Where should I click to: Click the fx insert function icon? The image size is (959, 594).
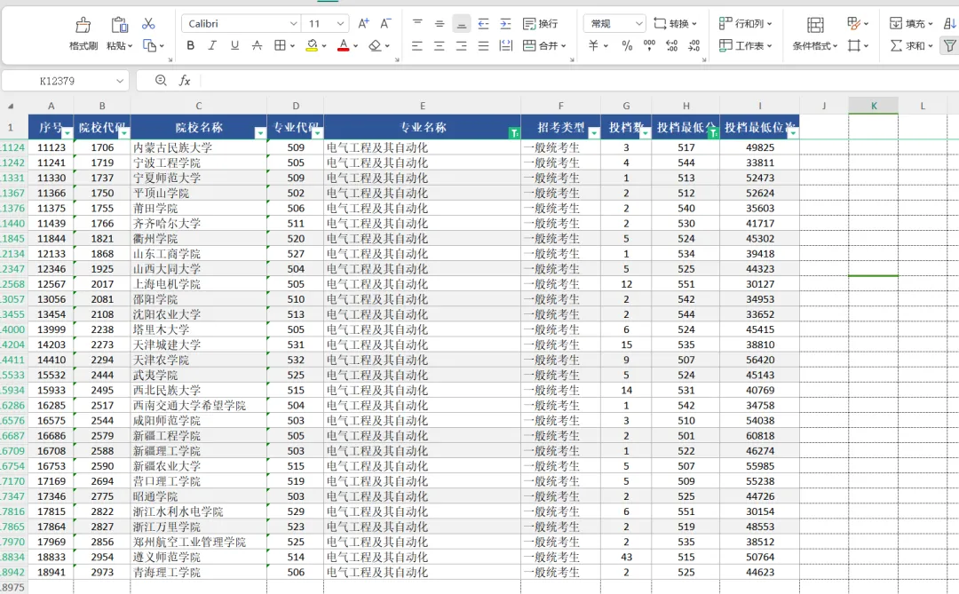click(x=184, y=80)
